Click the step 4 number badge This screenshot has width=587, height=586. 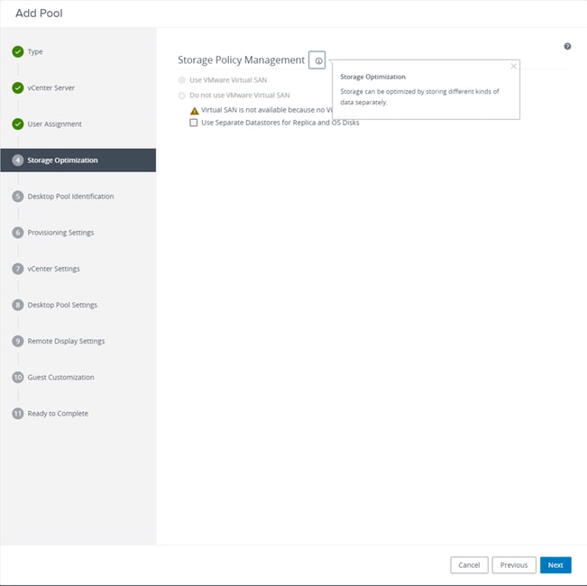18,160
